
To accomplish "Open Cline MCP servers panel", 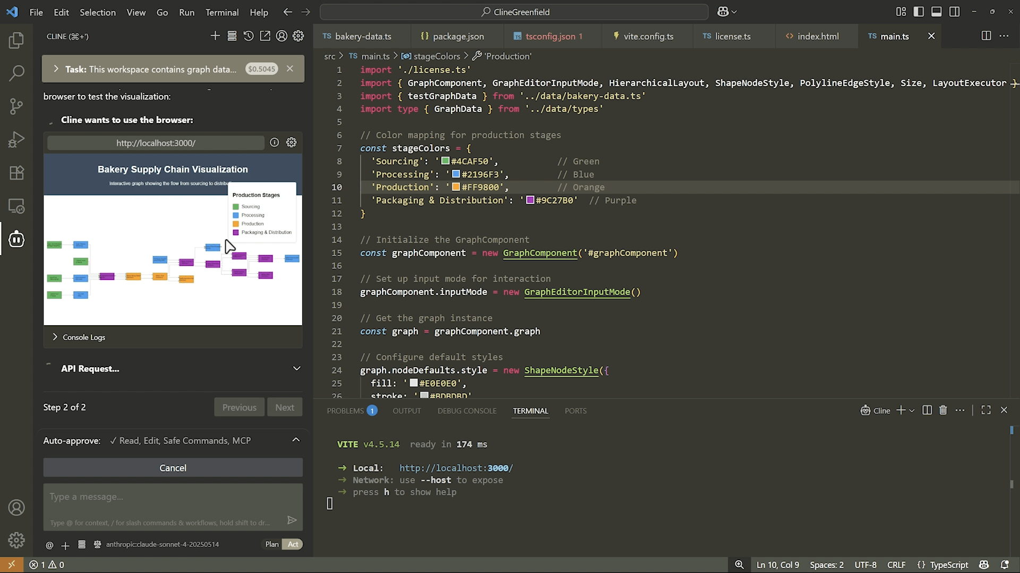I will (x=232, y=36).
